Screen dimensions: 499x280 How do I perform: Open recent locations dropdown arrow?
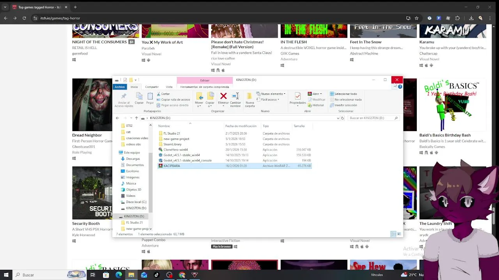click(x=131, y=118)
